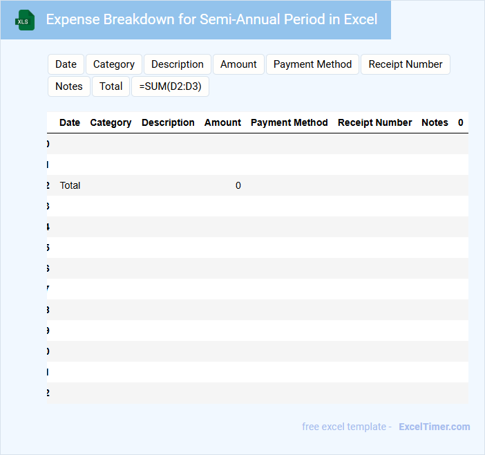This screenshot has width=485, height=455.
Task: Click the Description column header
Action: 168,122
